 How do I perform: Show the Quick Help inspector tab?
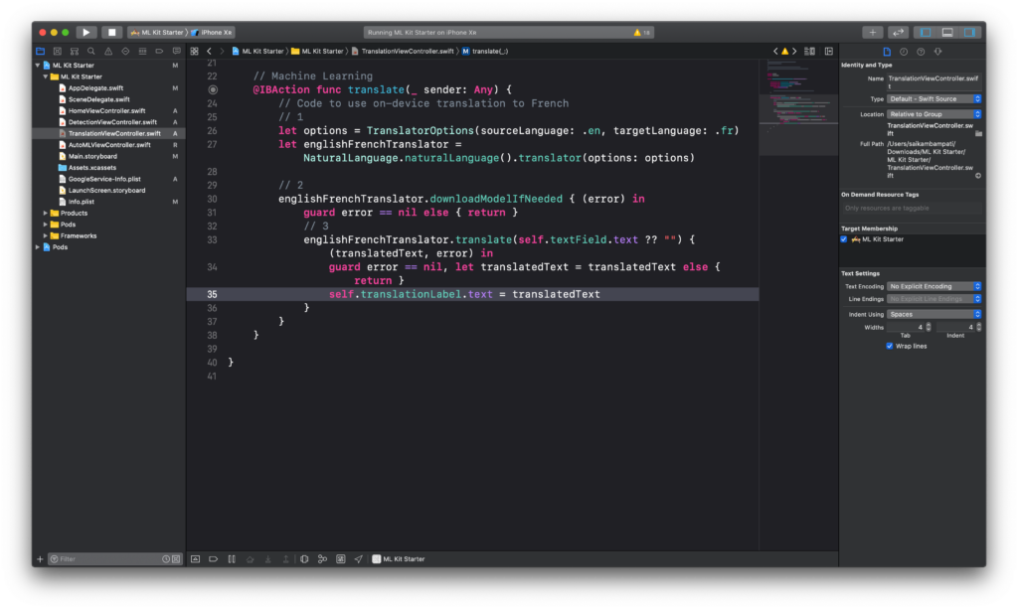(921, 52)
